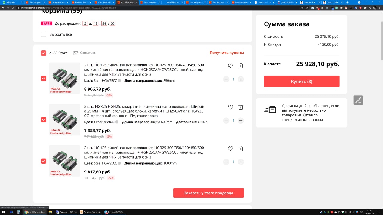This screenshot has width=383, height=215.
Task: Open Autodesk Fusion 360 from the taskbar
Action: pos(90,212)
